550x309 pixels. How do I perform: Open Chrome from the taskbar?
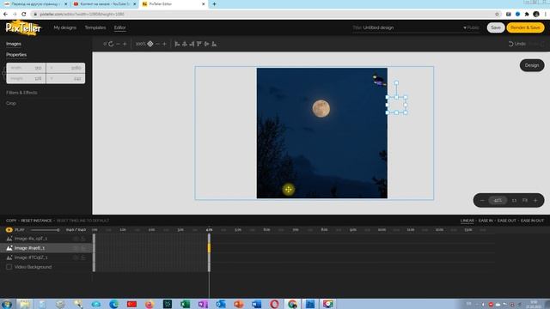pos(292,304)
